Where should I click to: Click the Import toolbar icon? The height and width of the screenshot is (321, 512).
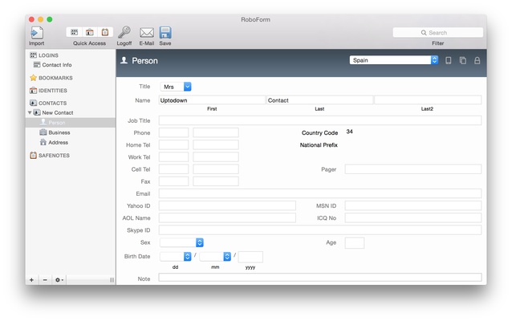click(37, 33)
